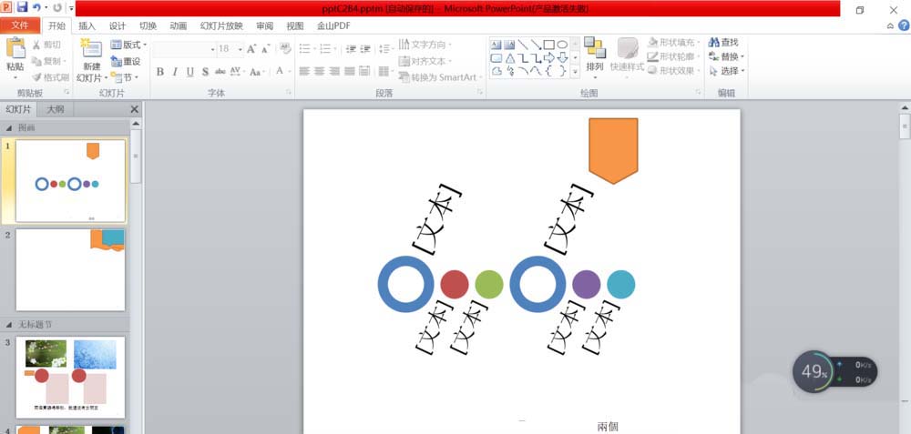Clear all text formatting
The image size is (911, 434).
(284, 48)
